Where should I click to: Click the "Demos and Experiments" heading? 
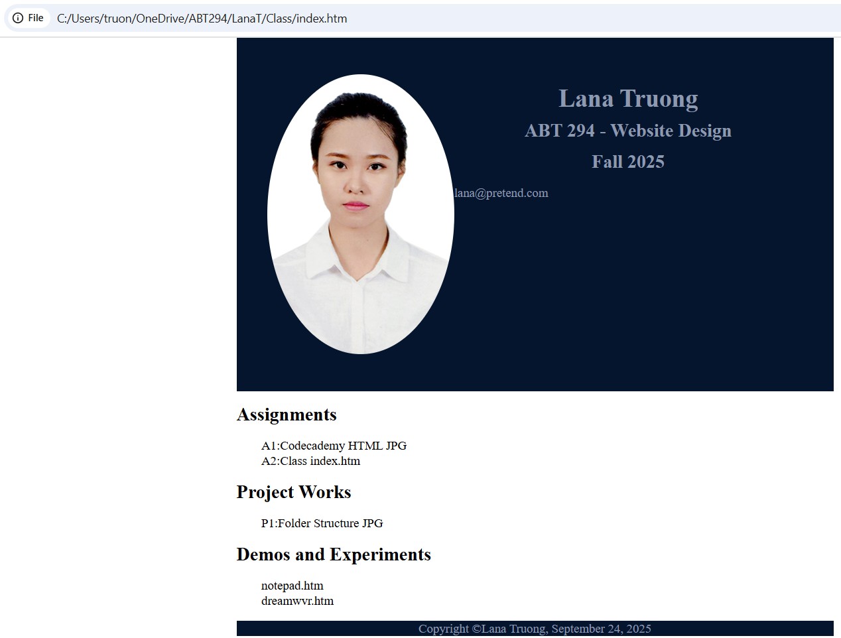point(334,554)
